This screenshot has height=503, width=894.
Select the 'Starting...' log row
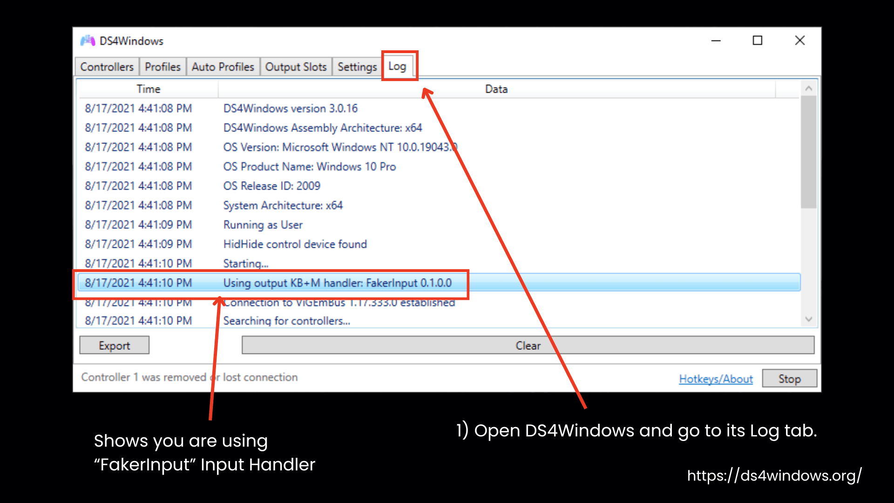(x=440, y=264)
